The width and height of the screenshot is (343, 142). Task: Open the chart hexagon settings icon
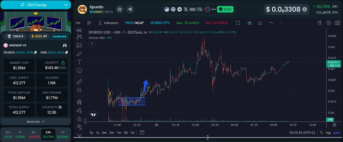point(329,23)
